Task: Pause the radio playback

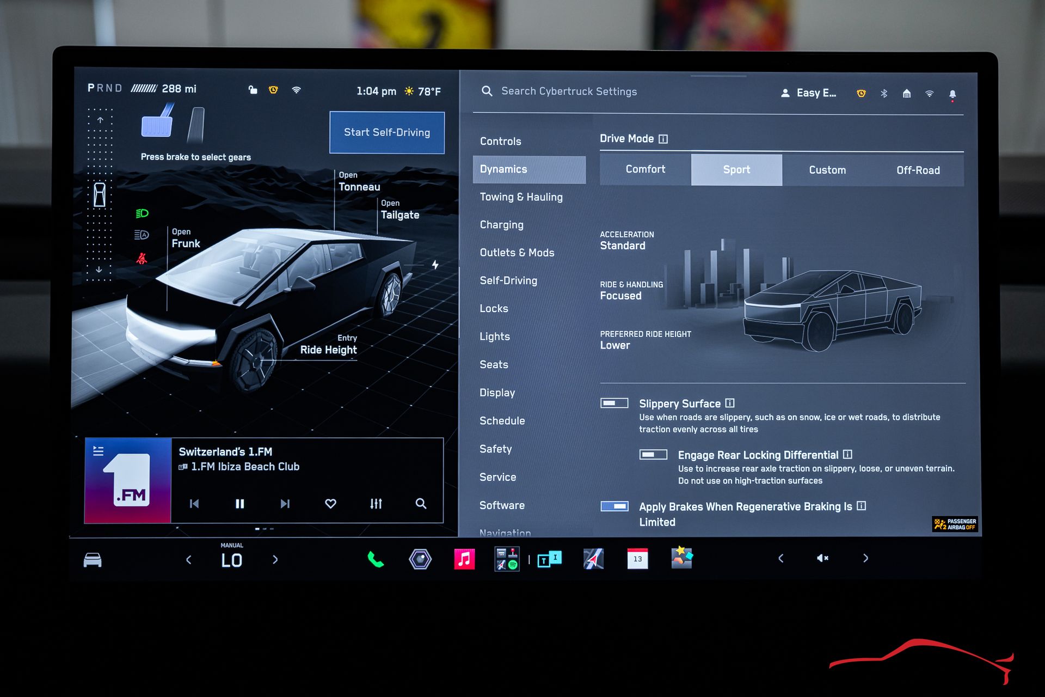Action: (239, 504)
